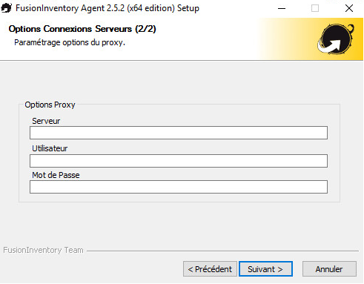Close the Setup window
The width and height of the screenshot is (364, 284).
(349, 8)
